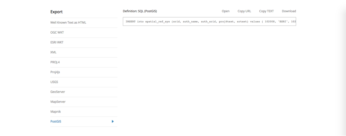Select MapServer export format

click(58, 102)
